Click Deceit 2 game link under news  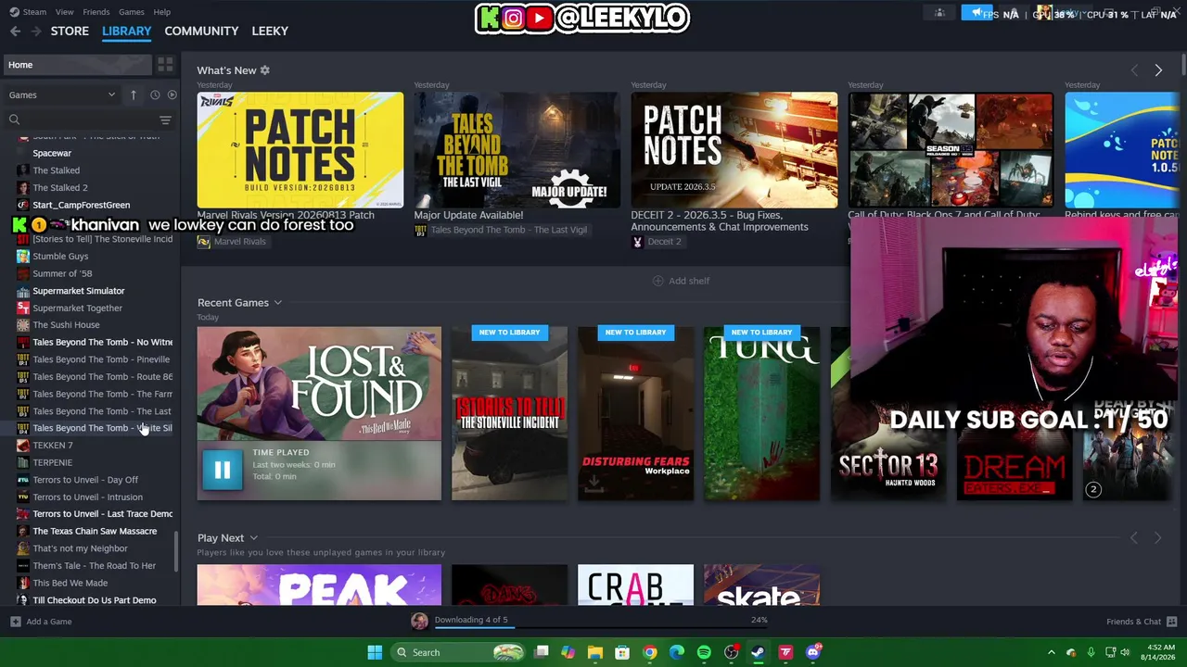coord(665,242)
